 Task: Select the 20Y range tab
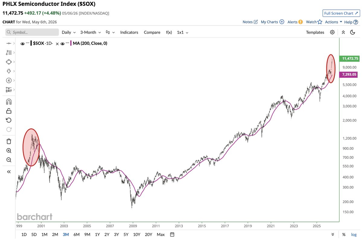coord(148,235)
